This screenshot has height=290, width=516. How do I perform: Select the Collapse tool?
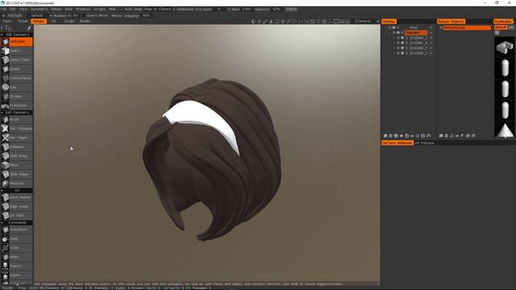[x=16, y=147]
